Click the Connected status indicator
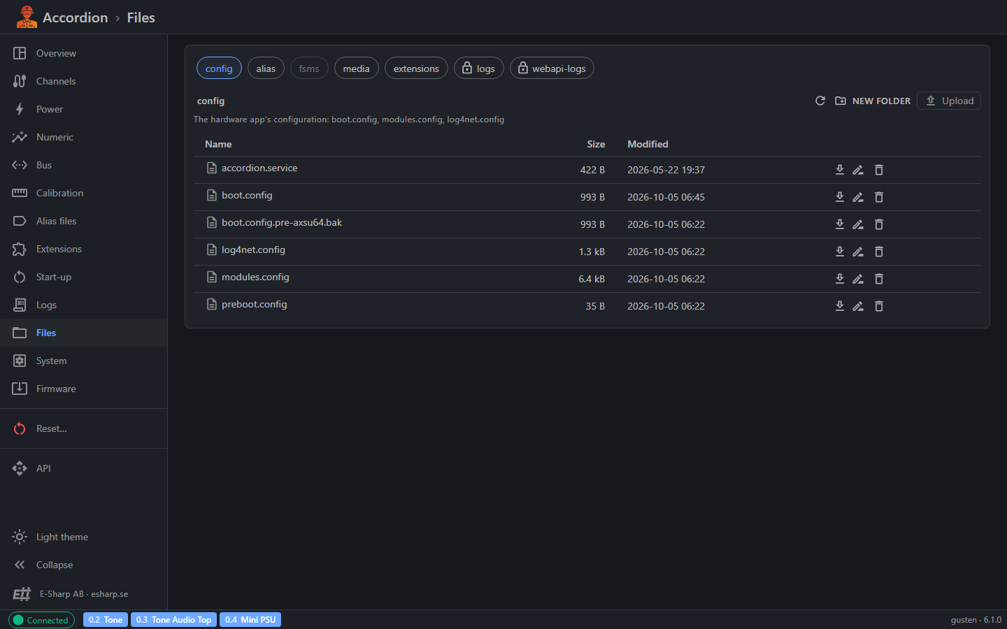1007x629 pixels. click(x=41, y=620)
